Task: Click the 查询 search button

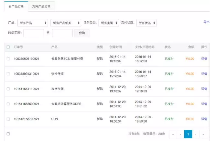Action: [82, 33]
